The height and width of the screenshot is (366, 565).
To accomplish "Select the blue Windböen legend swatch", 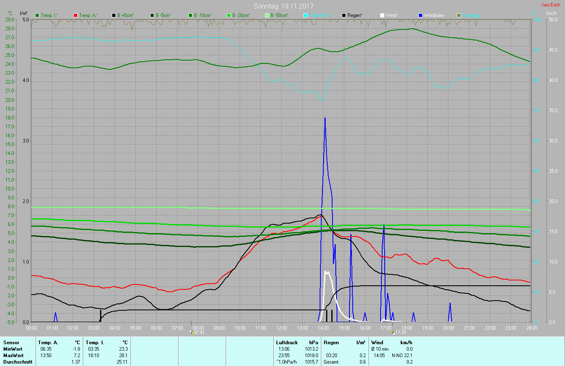I will 421,15.
